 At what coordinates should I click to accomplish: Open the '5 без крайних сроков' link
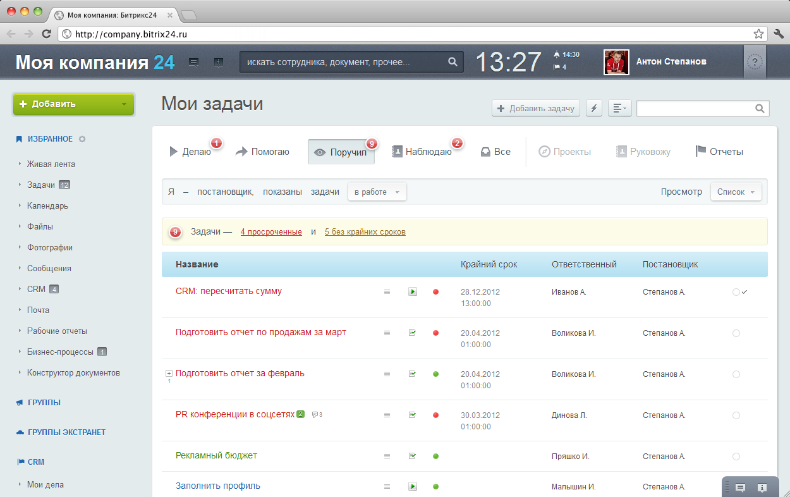365,232
